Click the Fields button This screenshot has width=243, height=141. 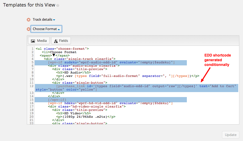point(61,41)
